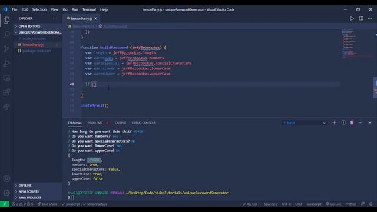377x212 pixels.
Task: Collapse the UNIQUEPASSWORDGENERATOR folder section
Action: click(x=38, y=32)
